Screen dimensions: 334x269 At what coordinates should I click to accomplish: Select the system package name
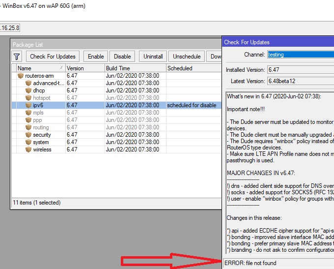point(41,142)
